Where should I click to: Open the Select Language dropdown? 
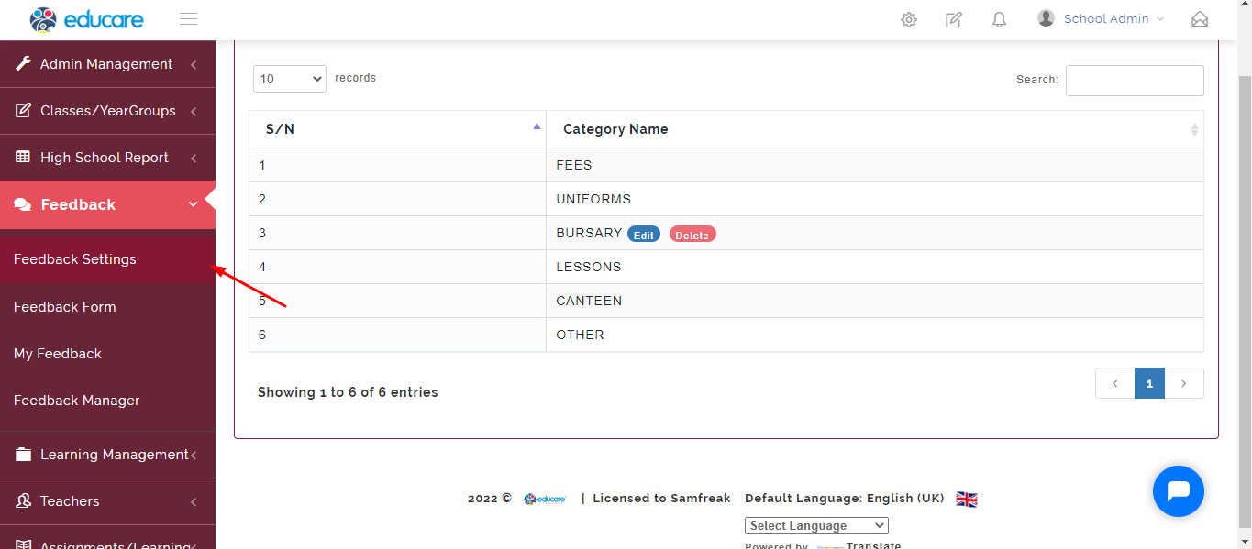(816, 526)
